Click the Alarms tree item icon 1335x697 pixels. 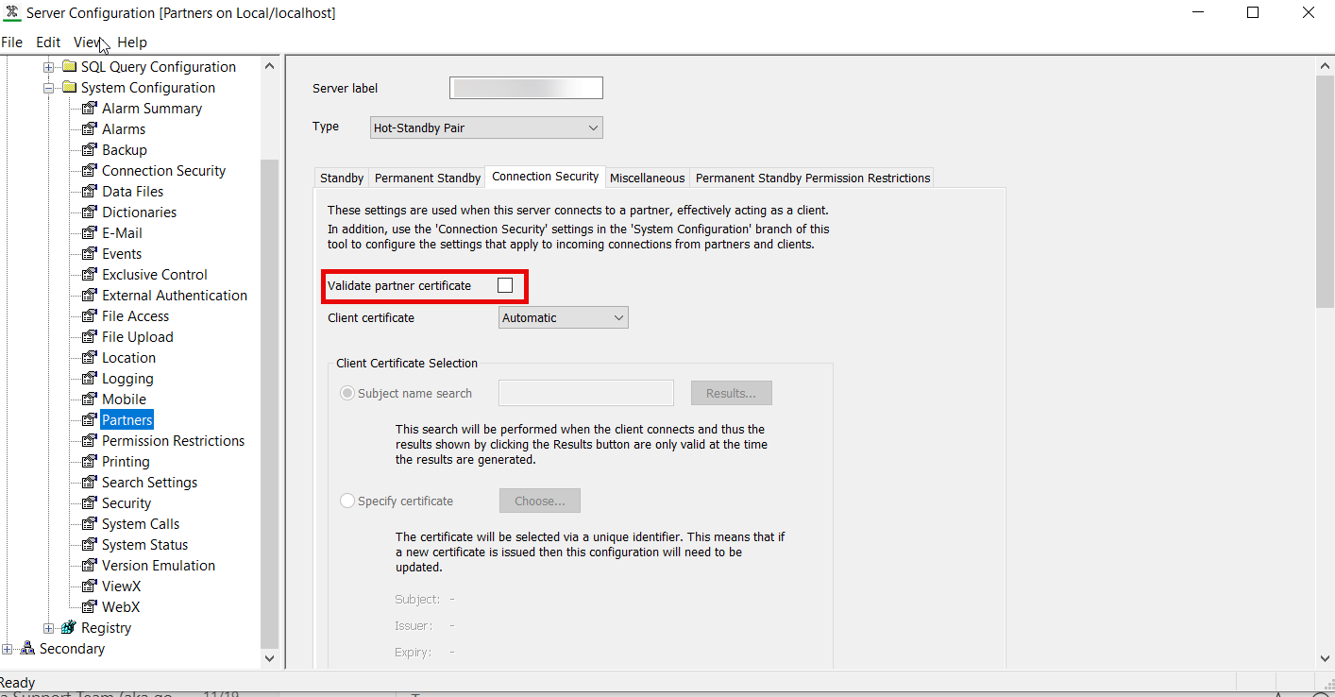pyautogui.click(x=90, y=129)
